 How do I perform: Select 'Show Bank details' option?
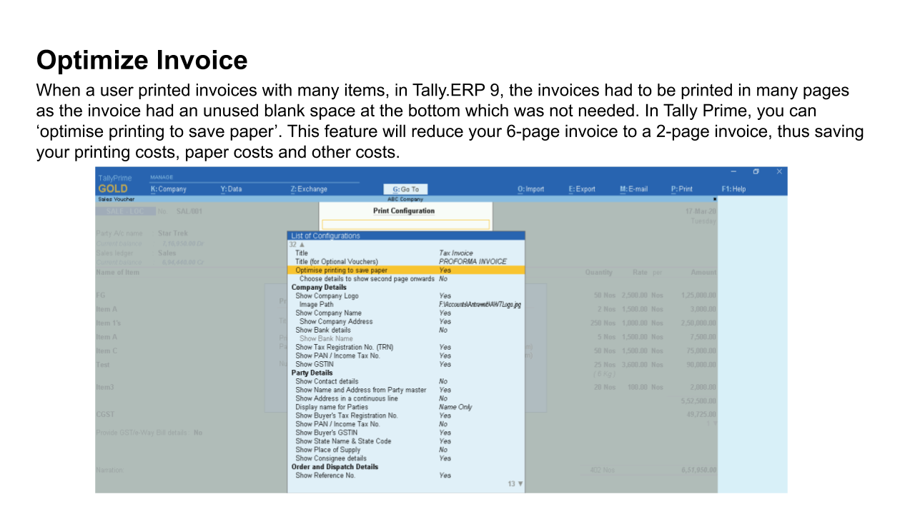click(x=406, y=331)
